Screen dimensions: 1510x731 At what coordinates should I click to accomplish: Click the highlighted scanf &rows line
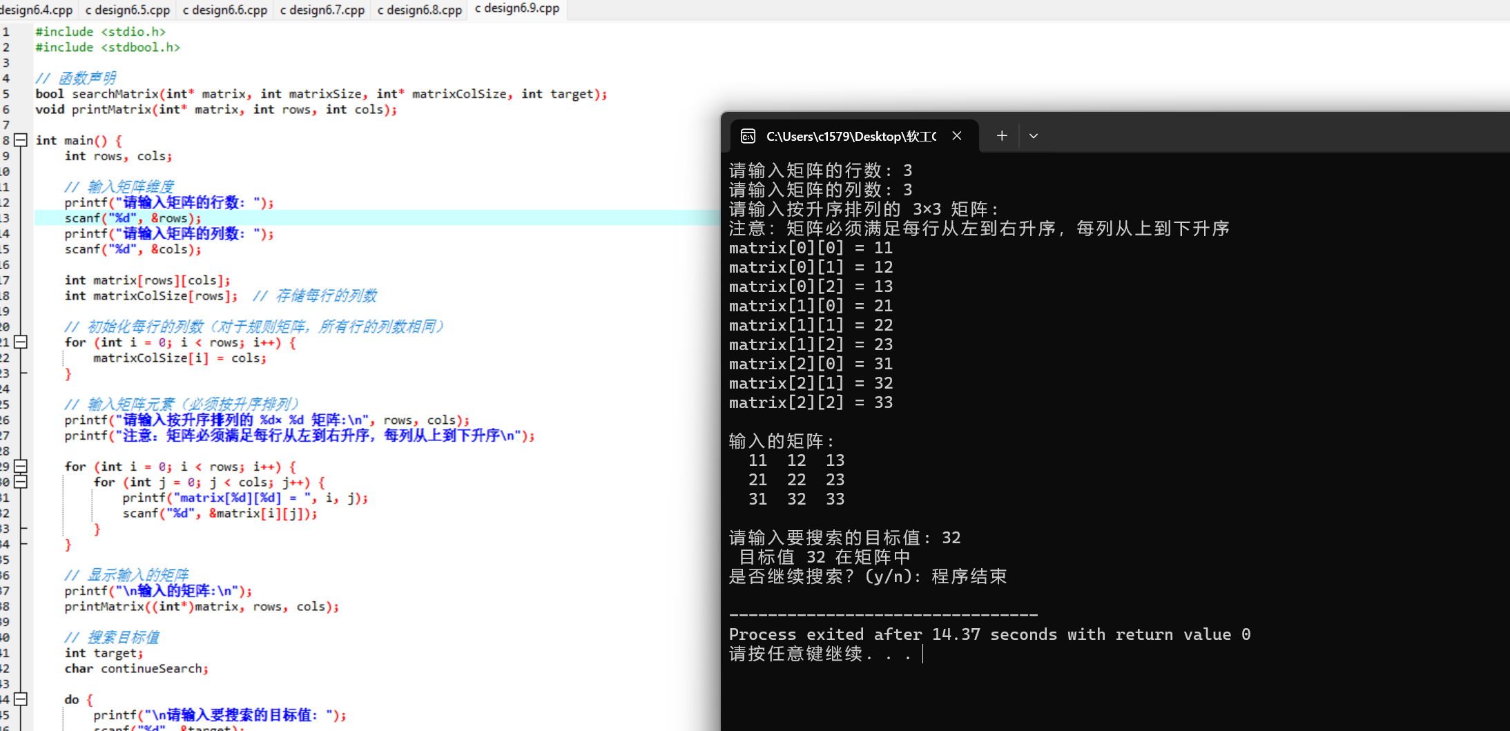pos(133,218)
